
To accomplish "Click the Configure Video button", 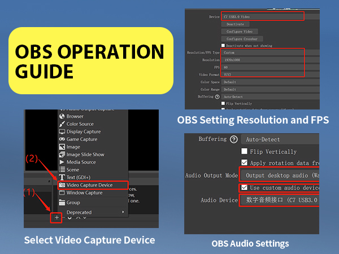I will (x=240, y=32).
